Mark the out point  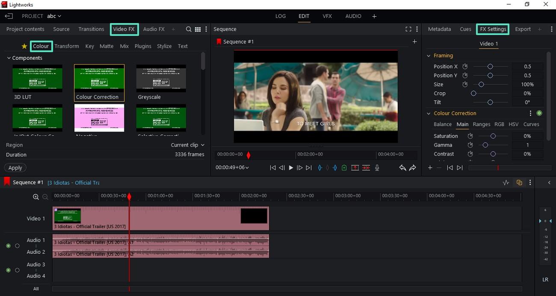pyautogui.click(x=335, y=168)
